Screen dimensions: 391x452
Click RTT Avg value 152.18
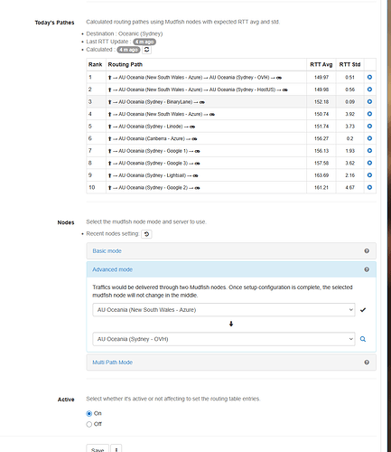pos(321,102)
